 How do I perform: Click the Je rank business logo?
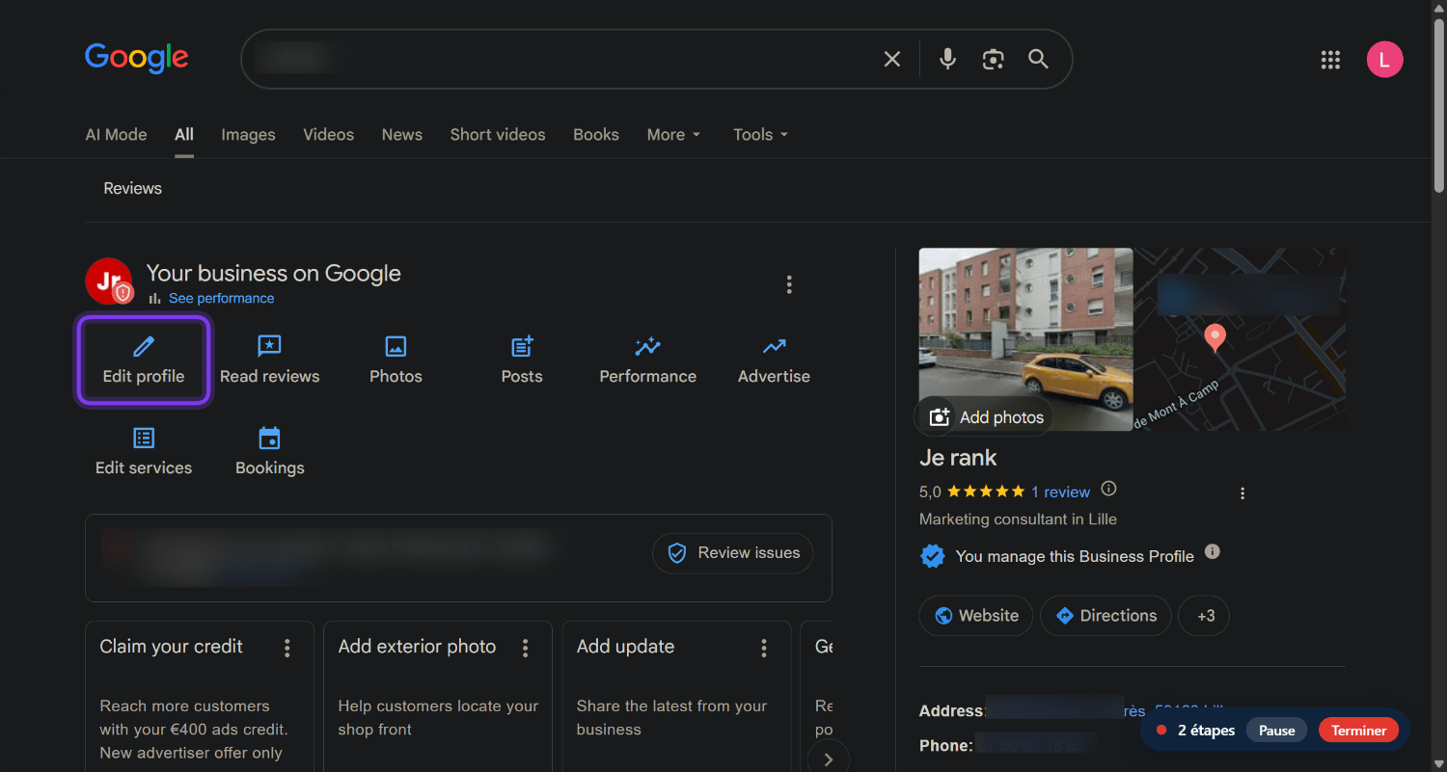pos(109,280)
